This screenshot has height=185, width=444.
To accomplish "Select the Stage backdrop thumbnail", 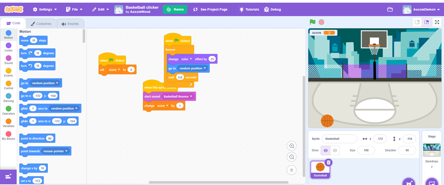I will coord(432,150).
